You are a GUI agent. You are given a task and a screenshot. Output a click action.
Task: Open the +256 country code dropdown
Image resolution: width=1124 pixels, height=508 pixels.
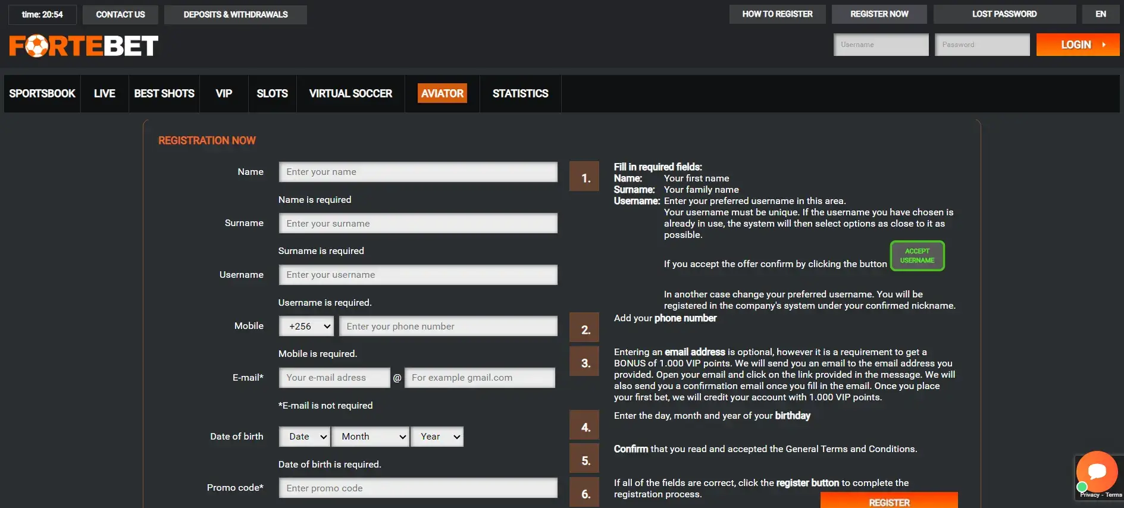(308, 326)
